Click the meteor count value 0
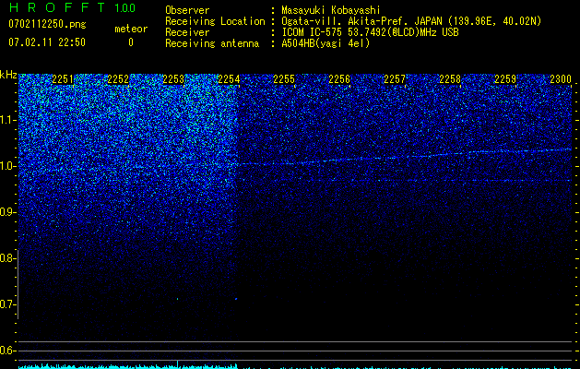The width and height of the screenshot is (580, 369). pyautogui.click(x=131, y=42)
